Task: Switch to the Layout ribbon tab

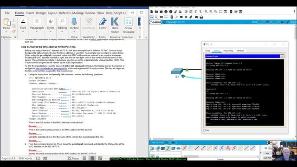Action: [52, 13]
